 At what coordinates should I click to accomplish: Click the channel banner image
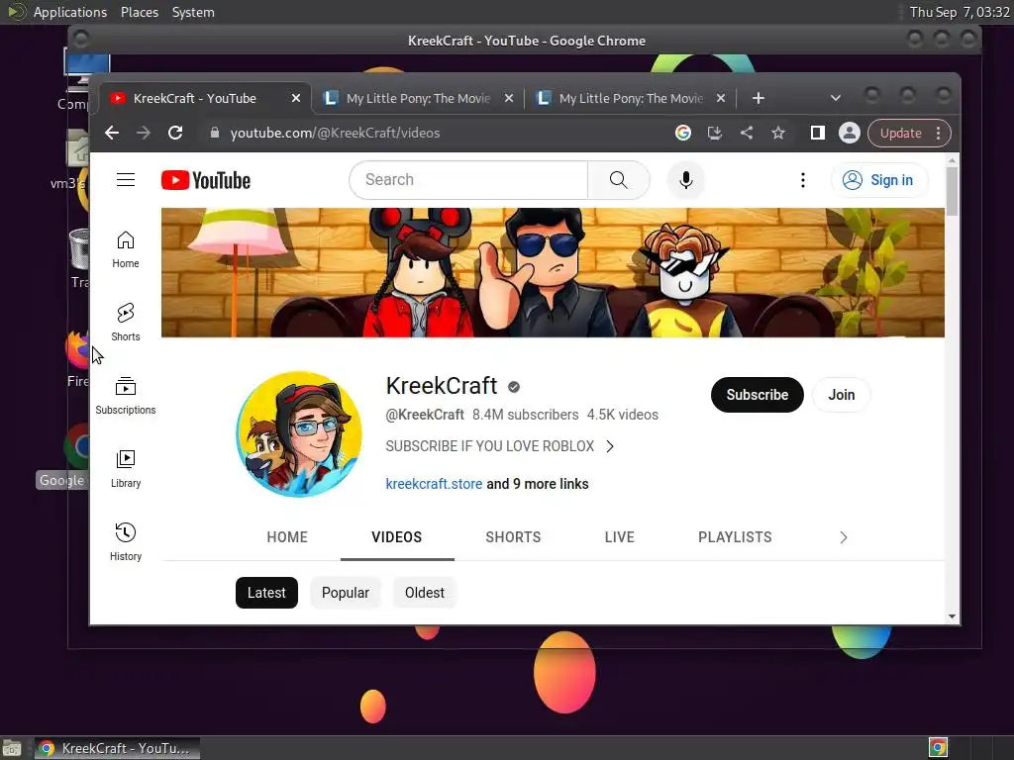pyautogui.click(x=553, y=272)
